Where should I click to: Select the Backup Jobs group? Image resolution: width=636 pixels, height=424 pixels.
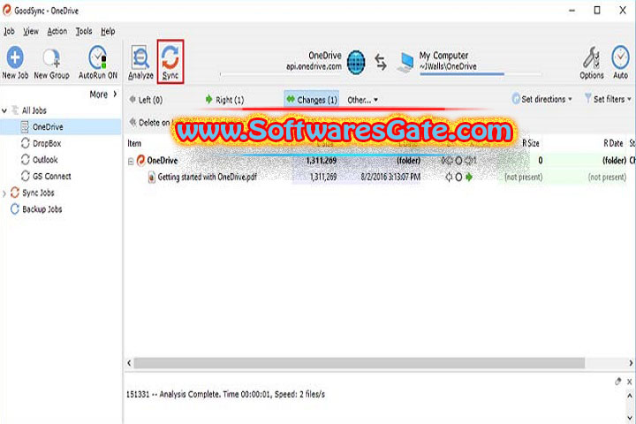click(42, 209)
